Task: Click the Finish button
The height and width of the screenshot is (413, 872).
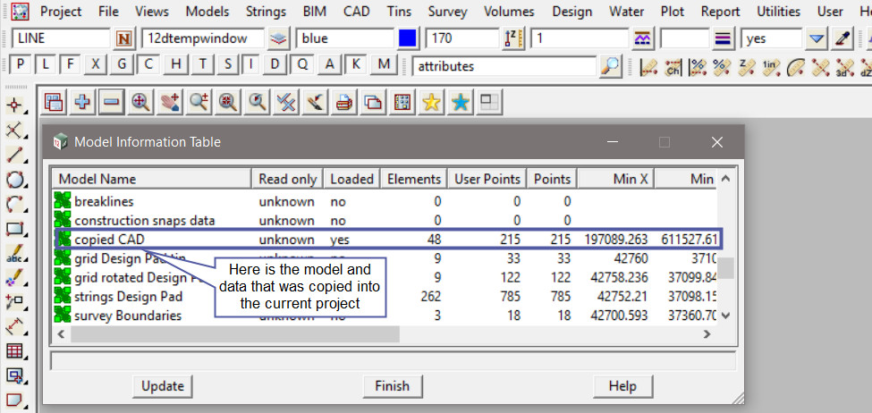Action: tap(392, 386)
